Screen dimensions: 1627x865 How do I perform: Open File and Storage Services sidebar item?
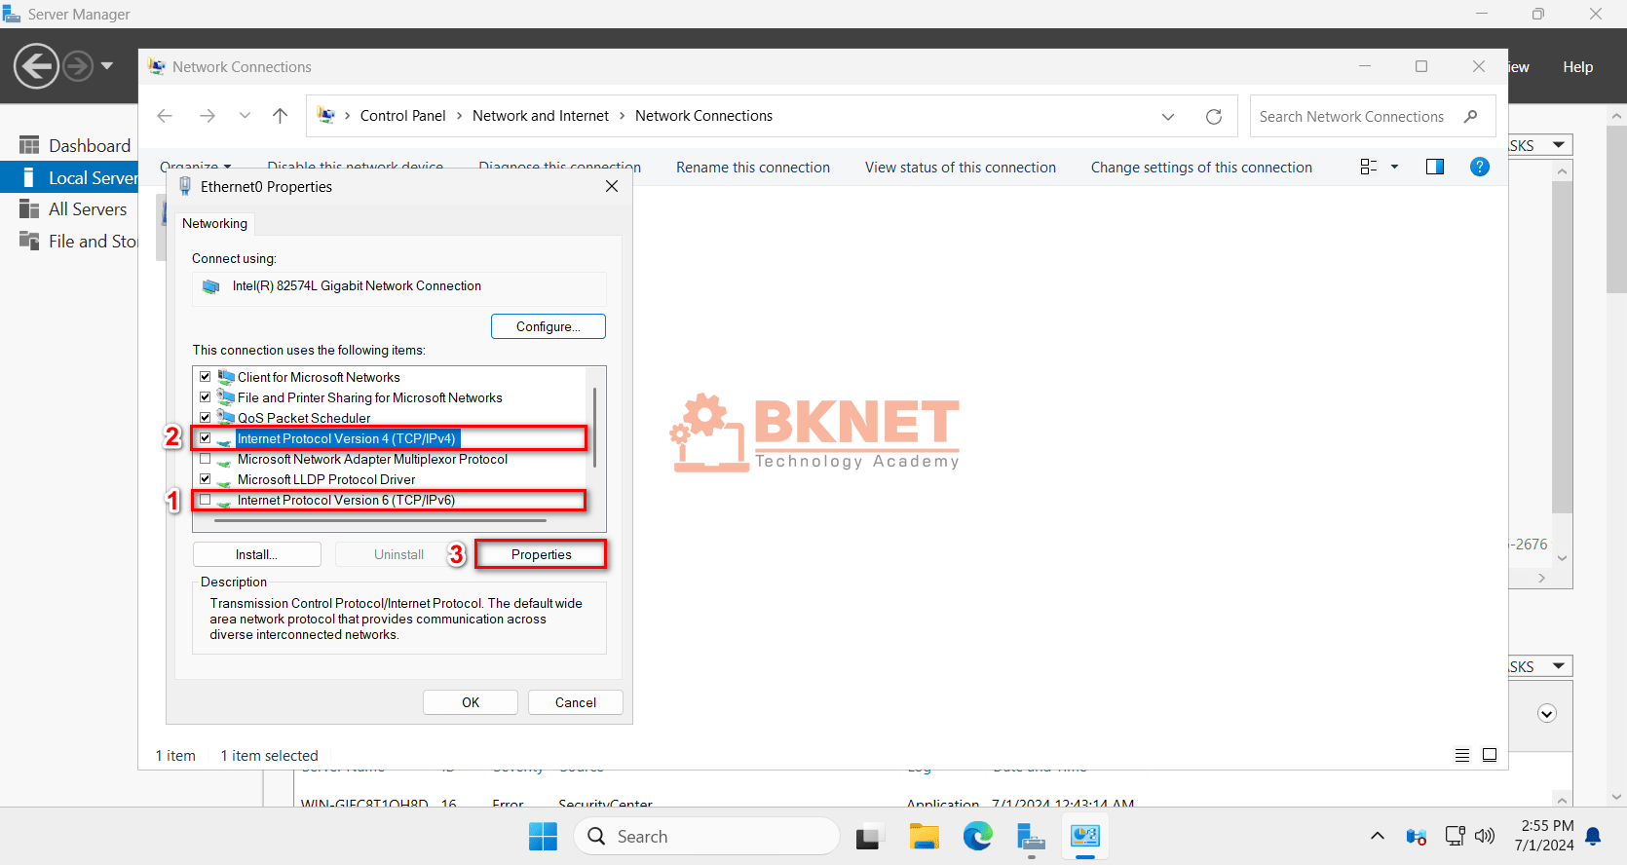77,241
